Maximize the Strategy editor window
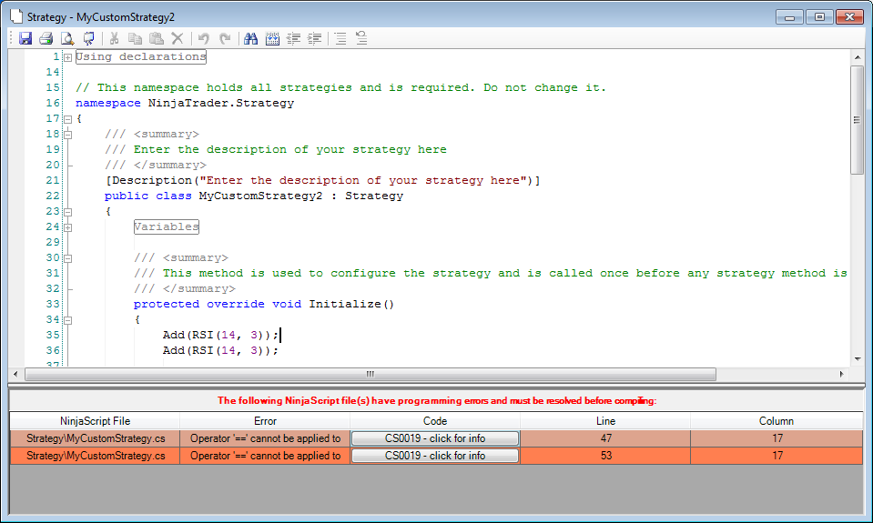 click(819, 16)
